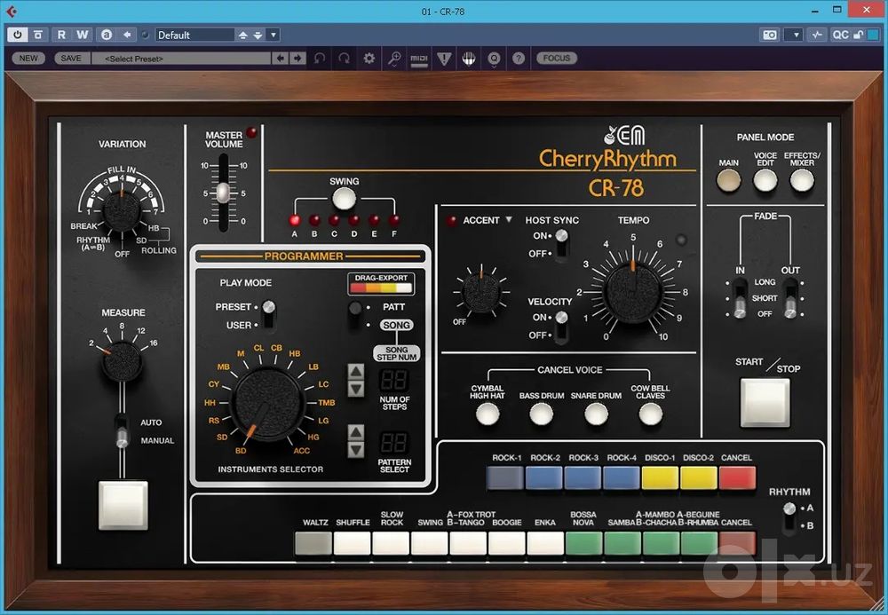The height and width of the screenshot is (615, 888).
Task: Click the warning panic triangle icon
Action: pyautogui.click(x=444, y=59)
